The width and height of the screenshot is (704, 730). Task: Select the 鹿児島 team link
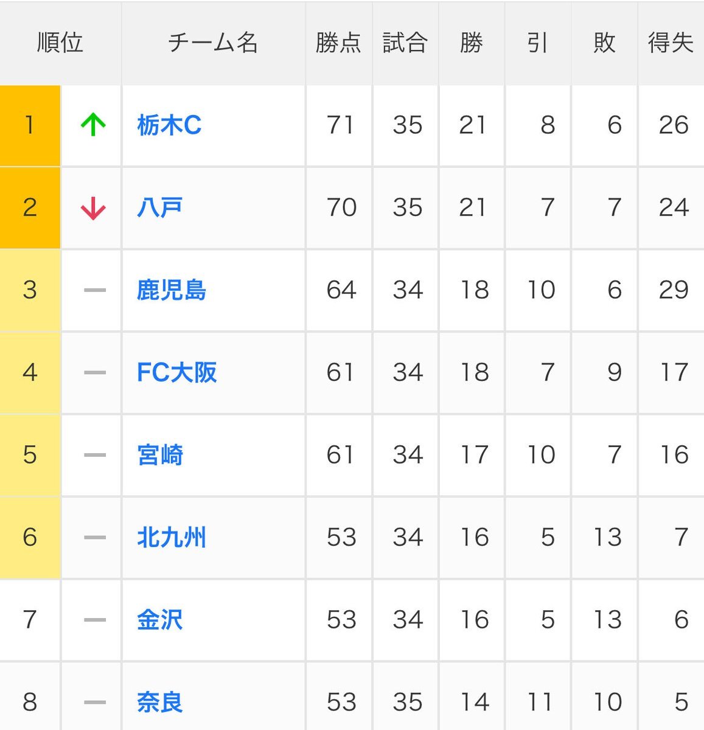point(172,290)
